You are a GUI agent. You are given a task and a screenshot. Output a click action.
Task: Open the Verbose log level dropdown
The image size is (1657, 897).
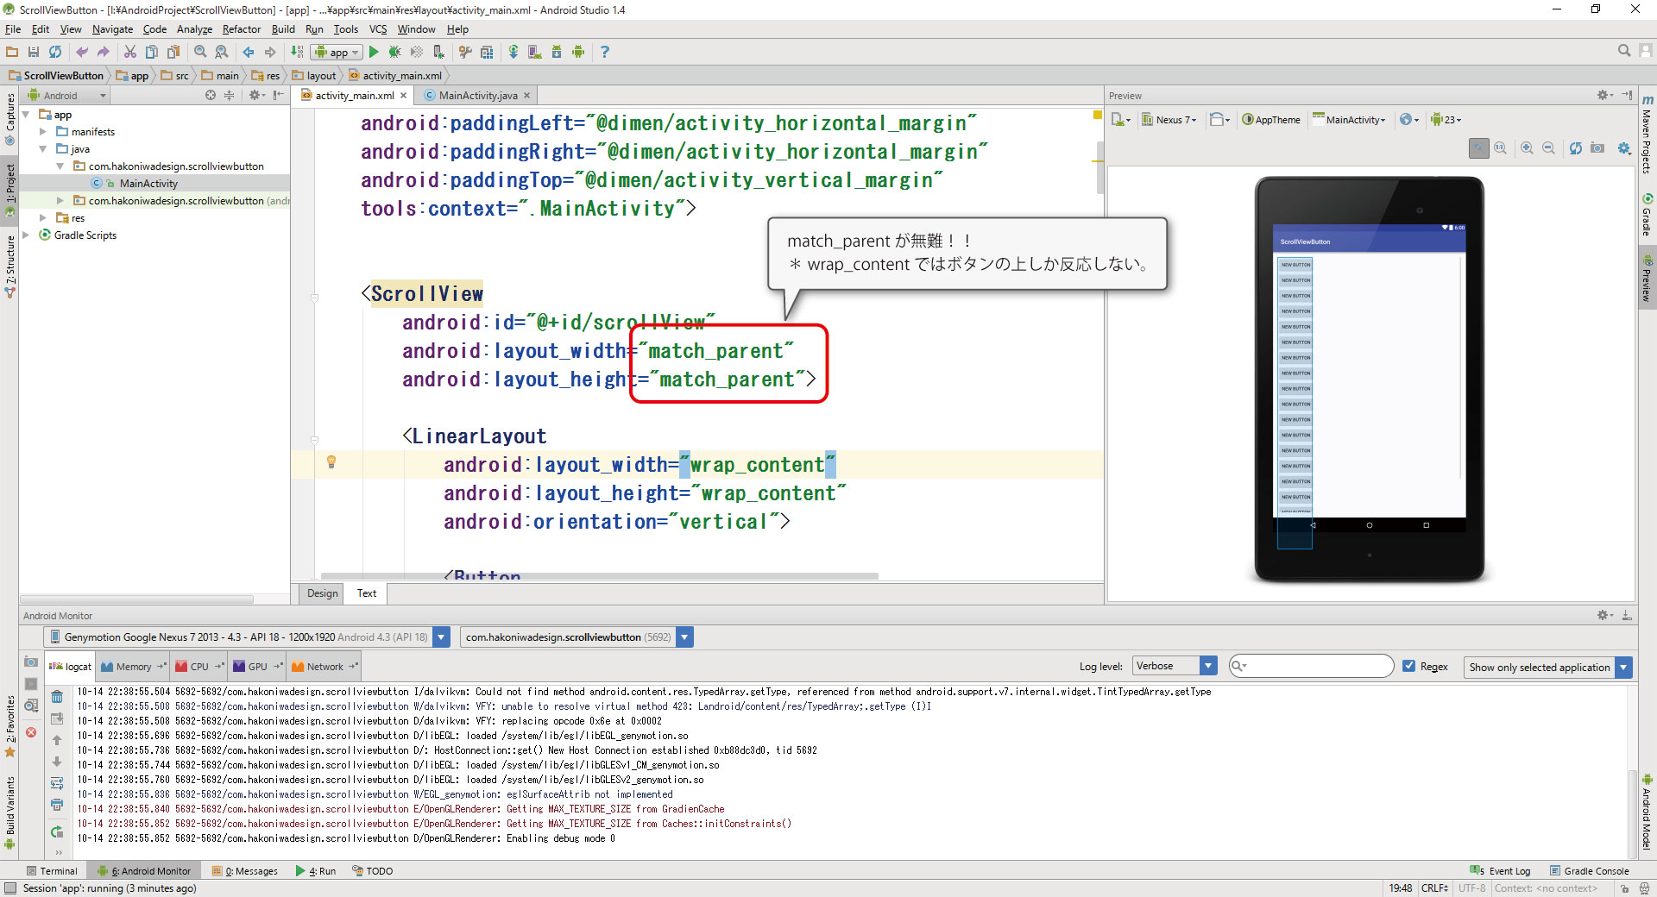(x=1173, y=665)
